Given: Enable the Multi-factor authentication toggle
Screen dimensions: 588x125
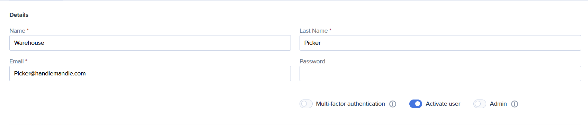Looking at the screenshot, I should click(306, 104).
